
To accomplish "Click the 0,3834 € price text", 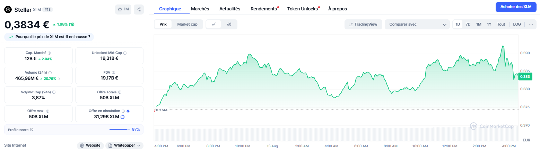I will tap(27, 25).
